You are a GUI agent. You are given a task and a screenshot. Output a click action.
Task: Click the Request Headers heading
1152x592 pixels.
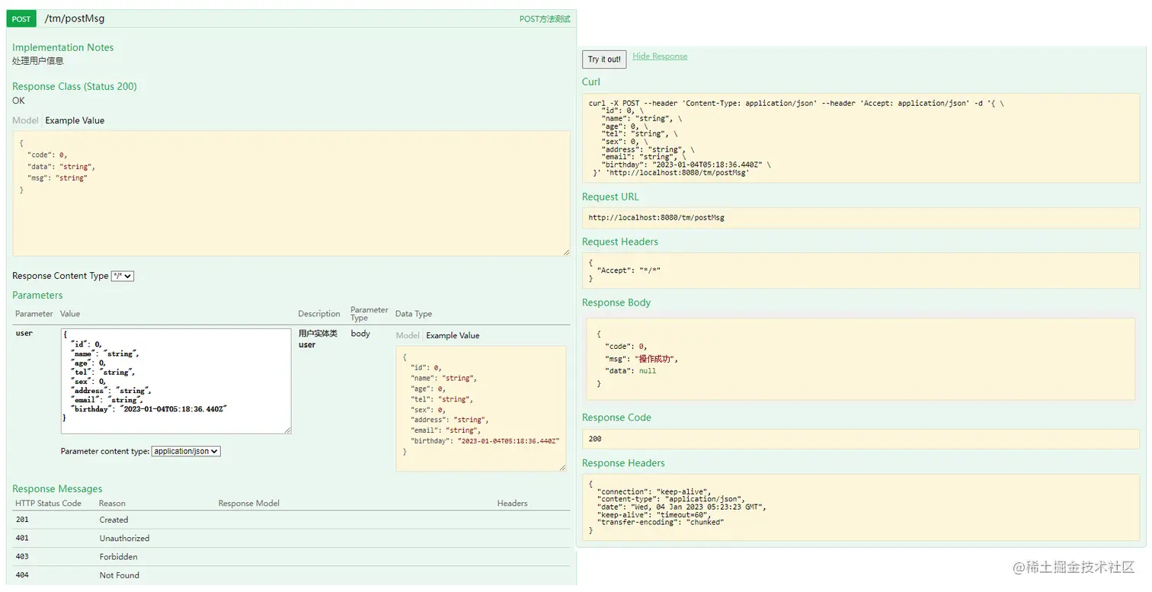(x=620, y=242)
